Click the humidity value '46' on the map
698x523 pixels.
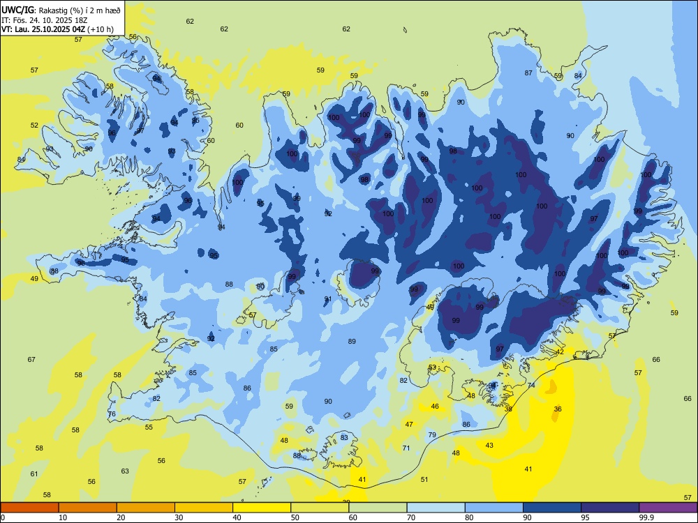pyautogui.click(x=435, y=406)
